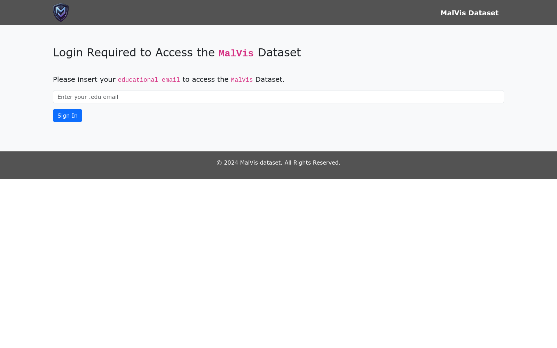This screenshot has width=557, height=348.
Task: Click "Dataset" at the heading's end
Action: click(x=279, y=53)
